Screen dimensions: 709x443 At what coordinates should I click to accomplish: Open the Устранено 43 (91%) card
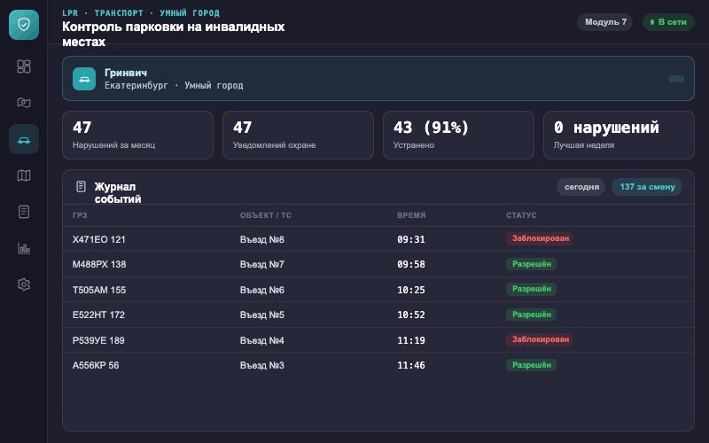click(458, 136)
